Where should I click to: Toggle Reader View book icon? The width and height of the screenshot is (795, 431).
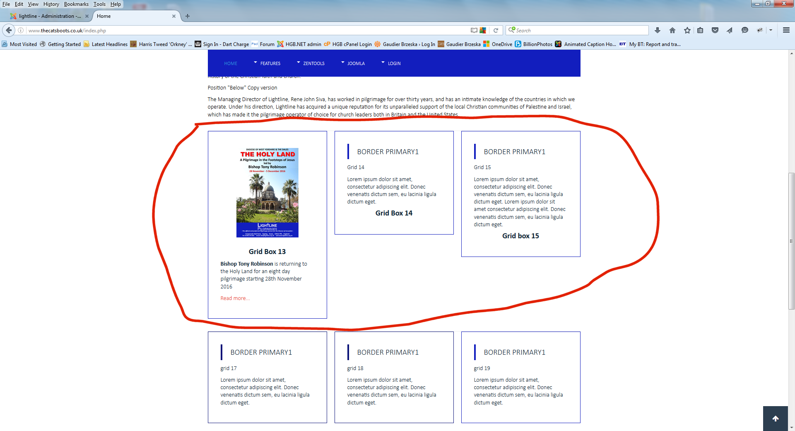474,30
